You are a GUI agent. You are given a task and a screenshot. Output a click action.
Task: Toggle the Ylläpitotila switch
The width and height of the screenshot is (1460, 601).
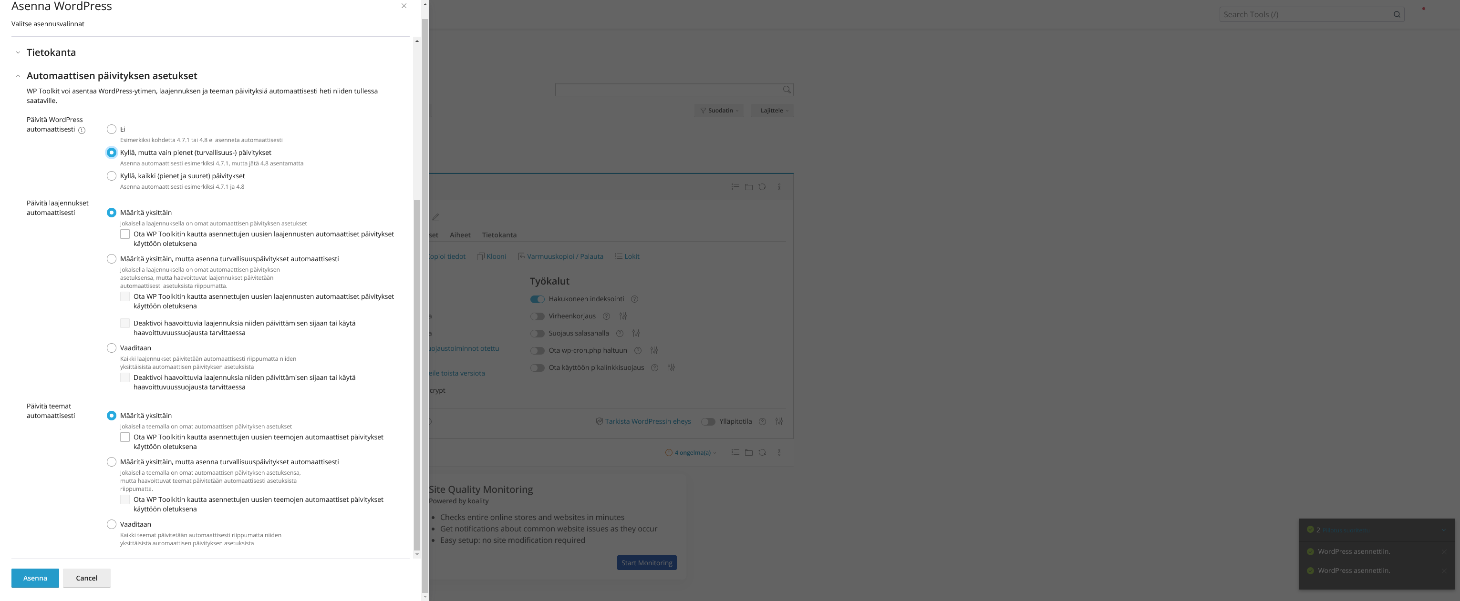pos(708,421)
